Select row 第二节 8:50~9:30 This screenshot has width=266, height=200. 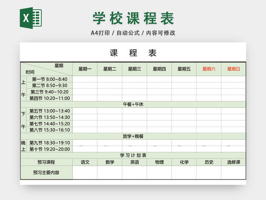(49, 85)
